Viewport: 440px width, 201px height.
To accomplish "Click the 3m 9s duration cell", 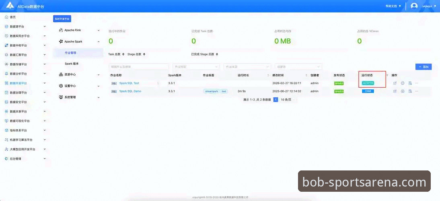I will point(242,91).
